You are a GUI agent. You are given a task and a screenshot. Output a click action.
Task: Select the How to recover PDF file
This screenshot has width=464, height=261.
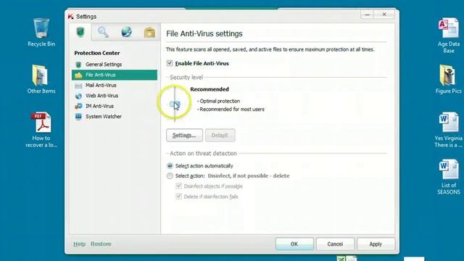[41, 130]
